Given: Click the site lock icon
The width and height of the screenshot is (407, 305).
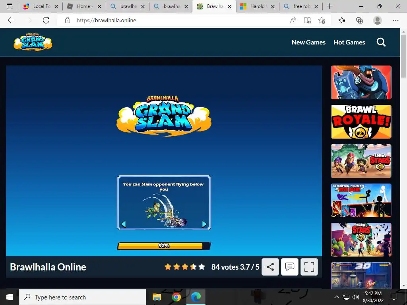Looking at the screenshot, I should (68, 20).
